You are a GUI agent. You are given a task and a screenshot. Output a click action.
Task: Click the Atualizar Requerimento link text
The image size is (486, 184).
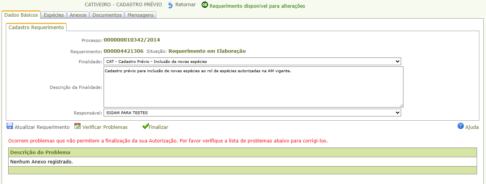[42, 127]
